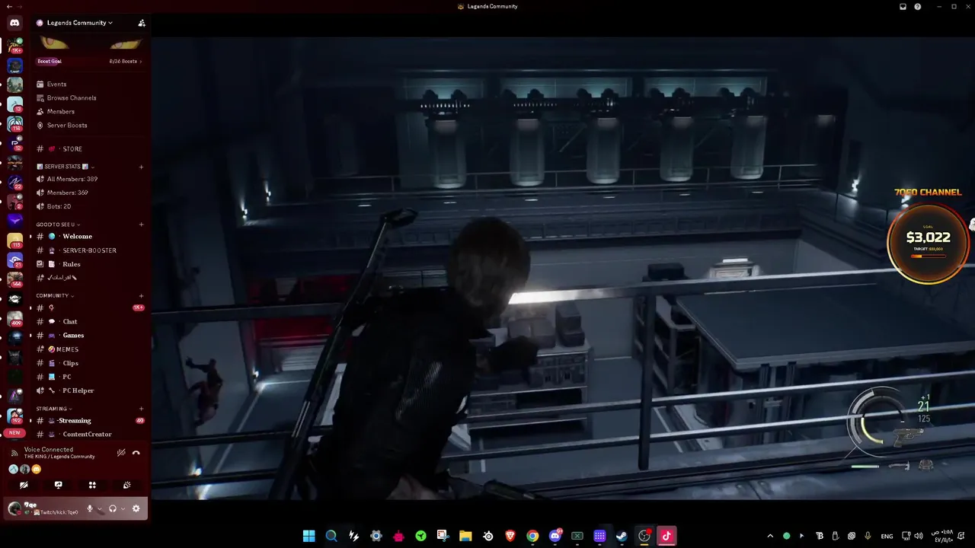Image resolution: width=975 pixels, height=548 pixels.
Task: Add a channel to GOOD TO SEE U category
Action: (x=141, y=225)
